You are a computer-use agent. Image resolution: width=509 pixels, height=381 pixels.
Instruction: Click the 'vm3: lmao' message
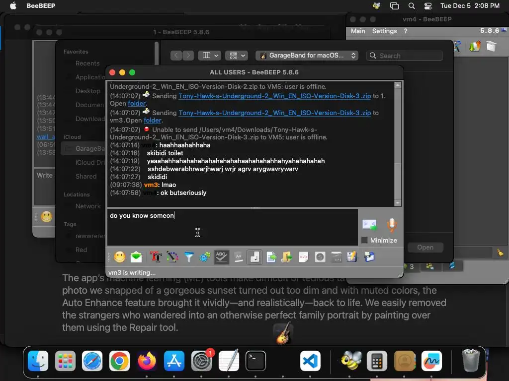click(160, 185)
